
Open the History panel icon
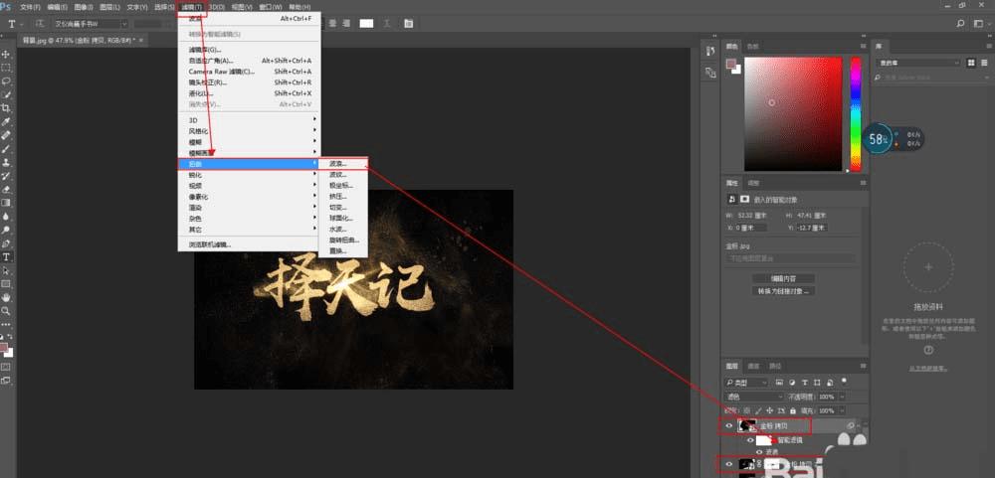click(x=710, y=51)
